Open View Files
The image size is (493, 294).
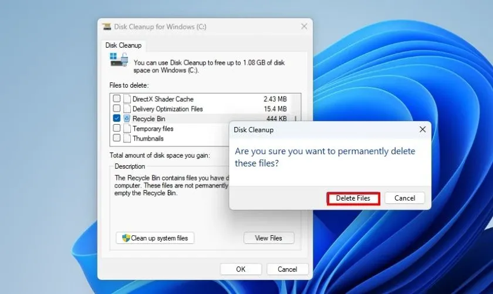[269, 238]
